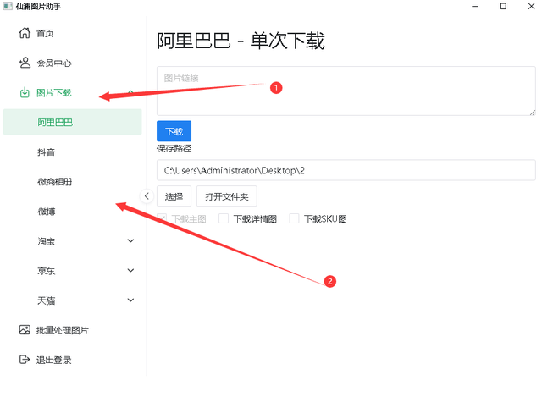
Task: Open the 批量处理图片 menu item
Action: [x=72, y=330]
